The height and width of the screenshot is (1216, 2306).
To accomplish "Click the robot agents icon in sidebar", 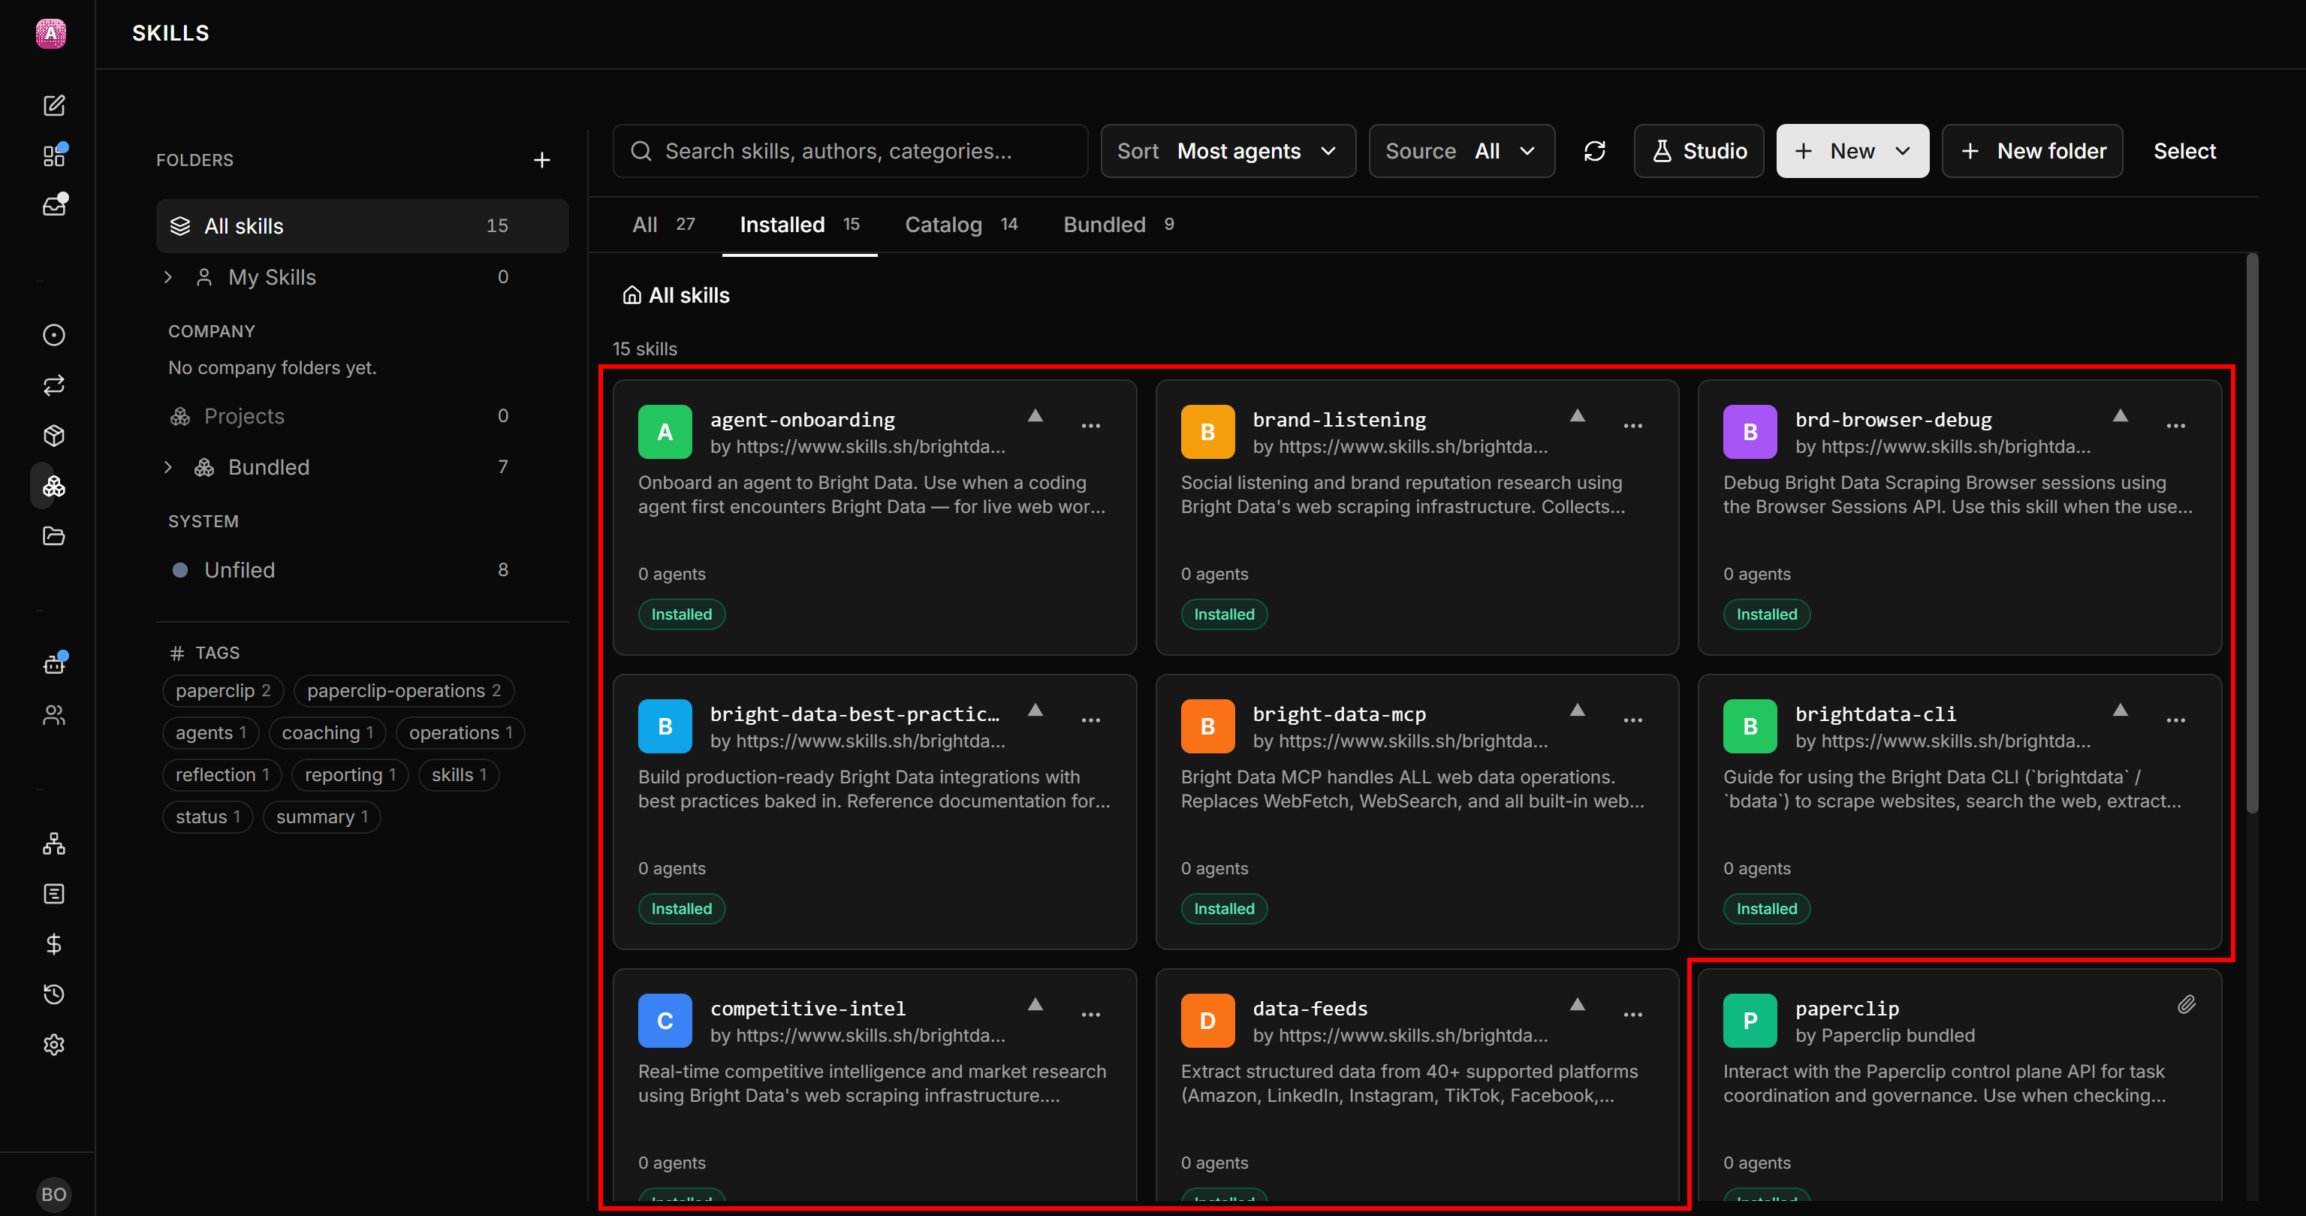I will click(54, 665).
